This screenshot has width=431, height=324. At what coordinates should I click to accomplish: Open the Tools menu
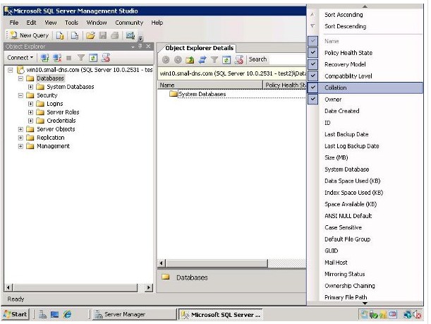pos(71,23)
